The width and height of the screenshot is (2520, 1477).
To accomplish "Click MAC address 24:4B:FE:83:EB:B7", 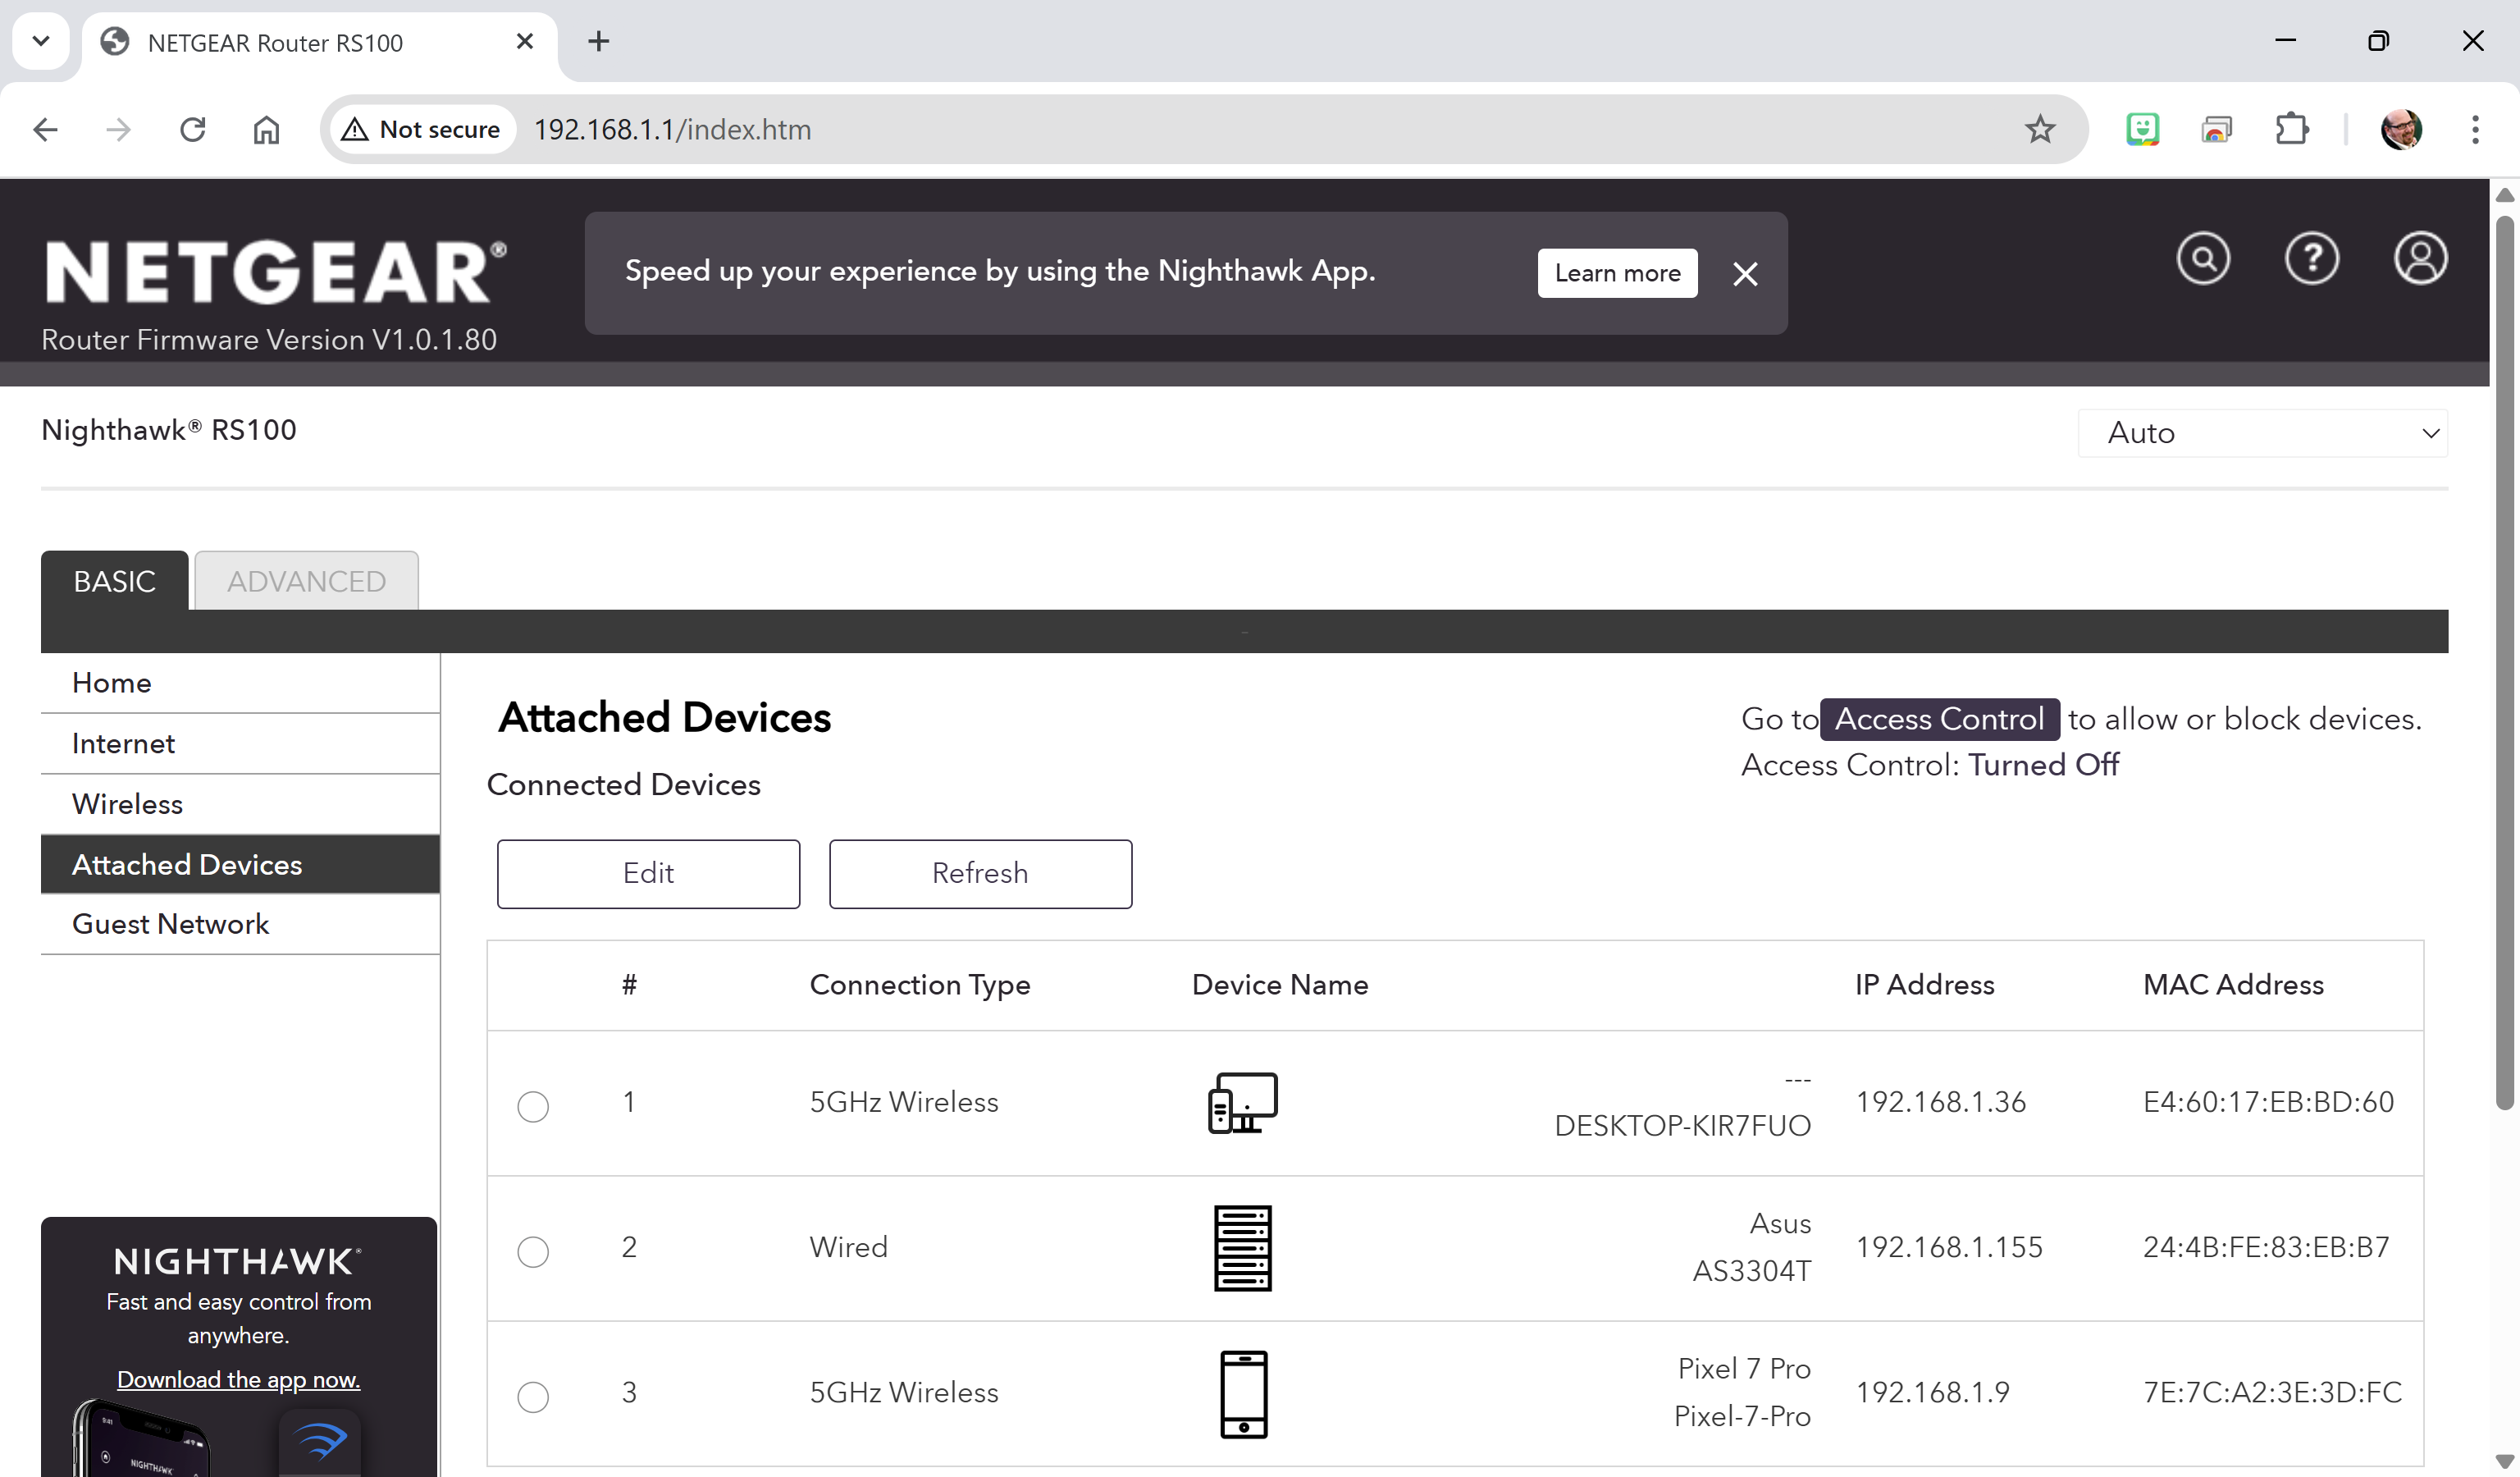I will click(x=2266, y=1247).
